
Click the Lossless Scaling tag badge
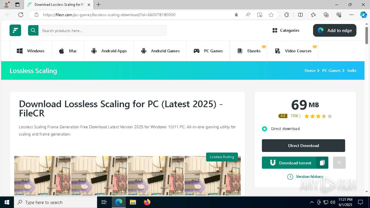pos(222,157)
